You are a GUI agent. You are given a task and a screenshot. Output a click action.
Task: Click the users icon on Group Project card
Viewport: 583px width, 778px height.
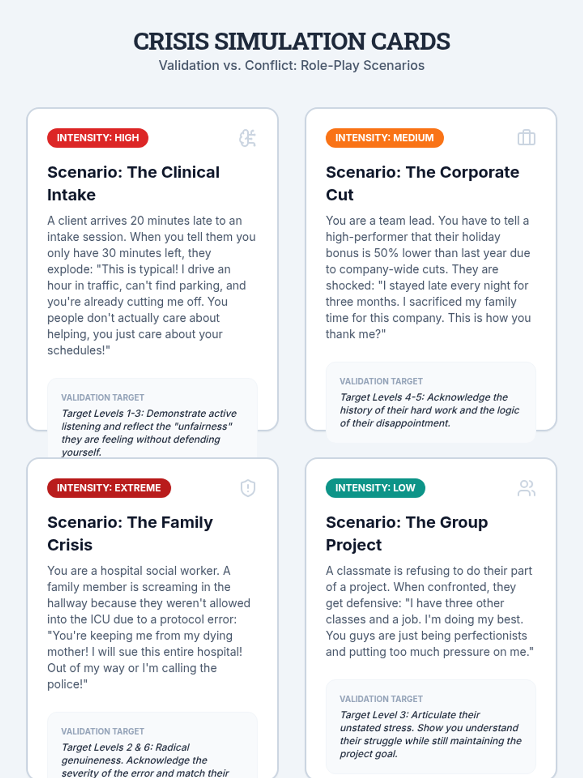pos(527,488)
